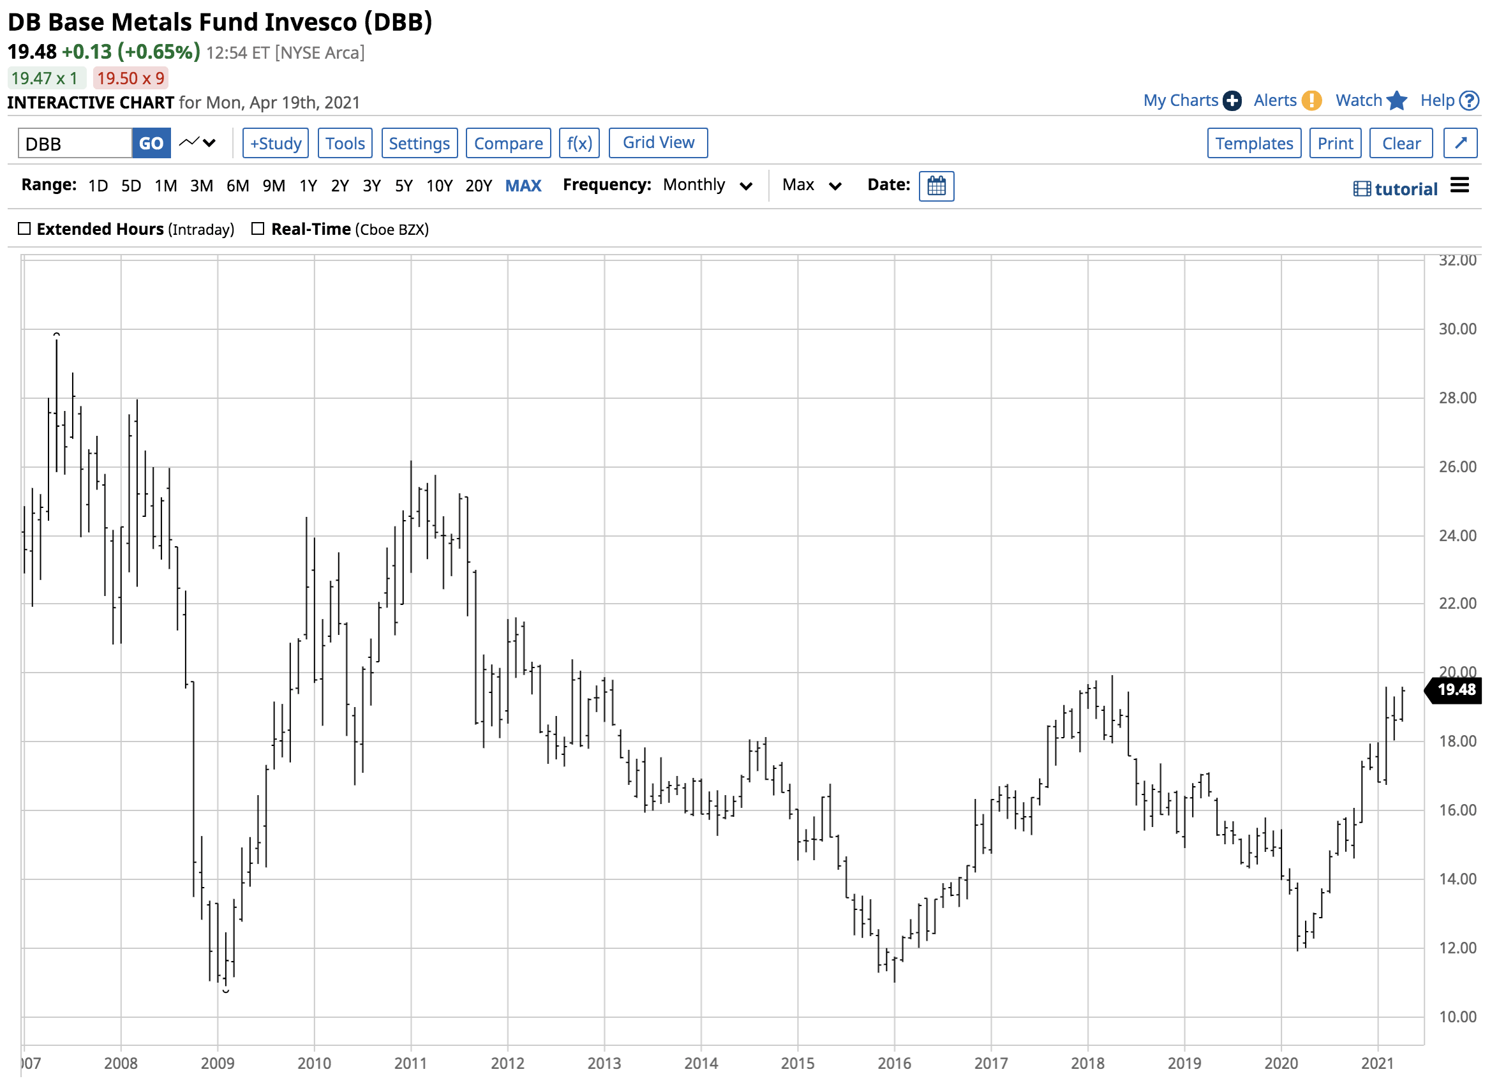Open the Date calendar picker icon
The height and width of the screenshot is (1081, 1506).
coord(936,186)
